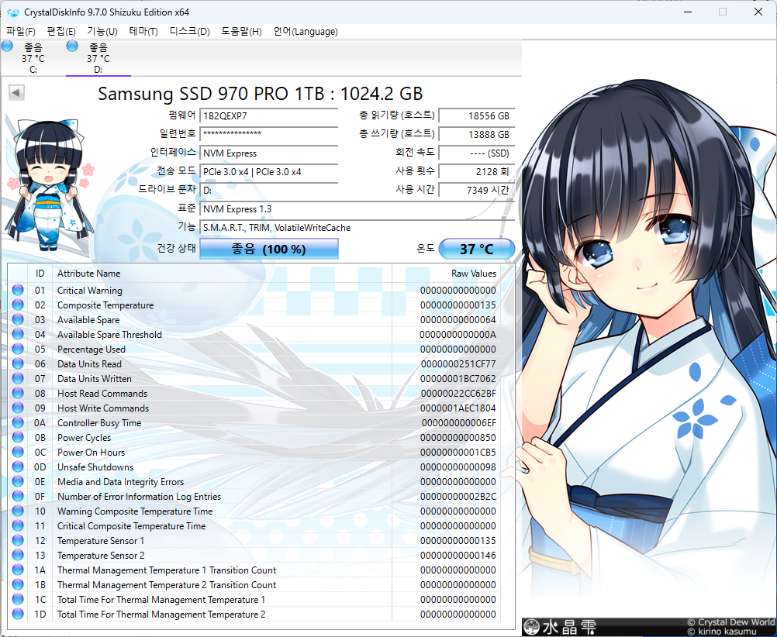Click status orb for Data Units Written
This screenshot has height=637, width=777.
point(18,378)
